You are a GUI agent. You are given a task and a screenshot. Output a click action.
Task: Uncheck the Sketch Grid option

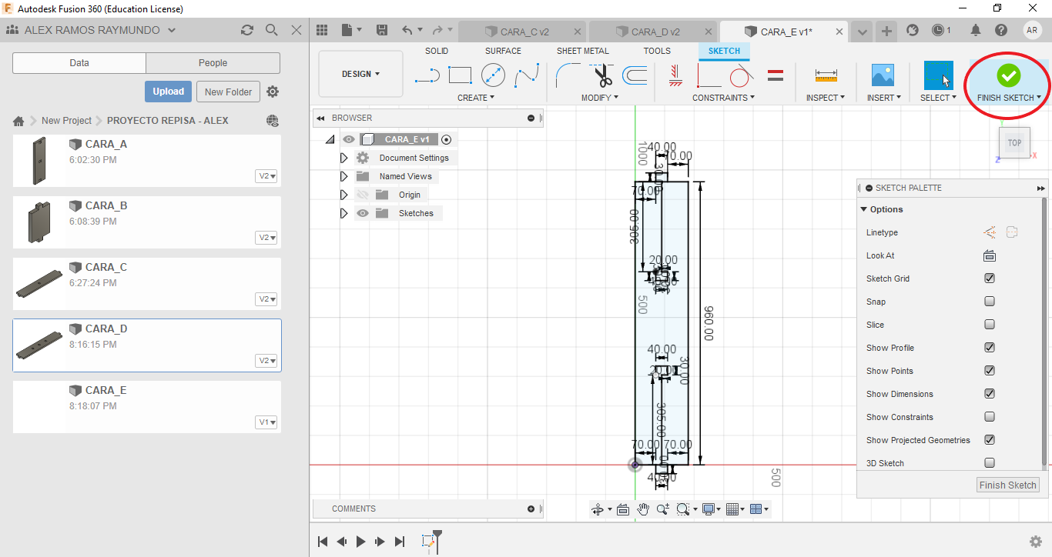click(x=990, y=278)
